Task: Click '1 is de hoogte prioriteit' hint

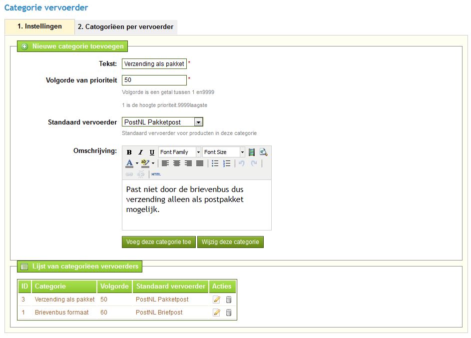Action: 165,105
